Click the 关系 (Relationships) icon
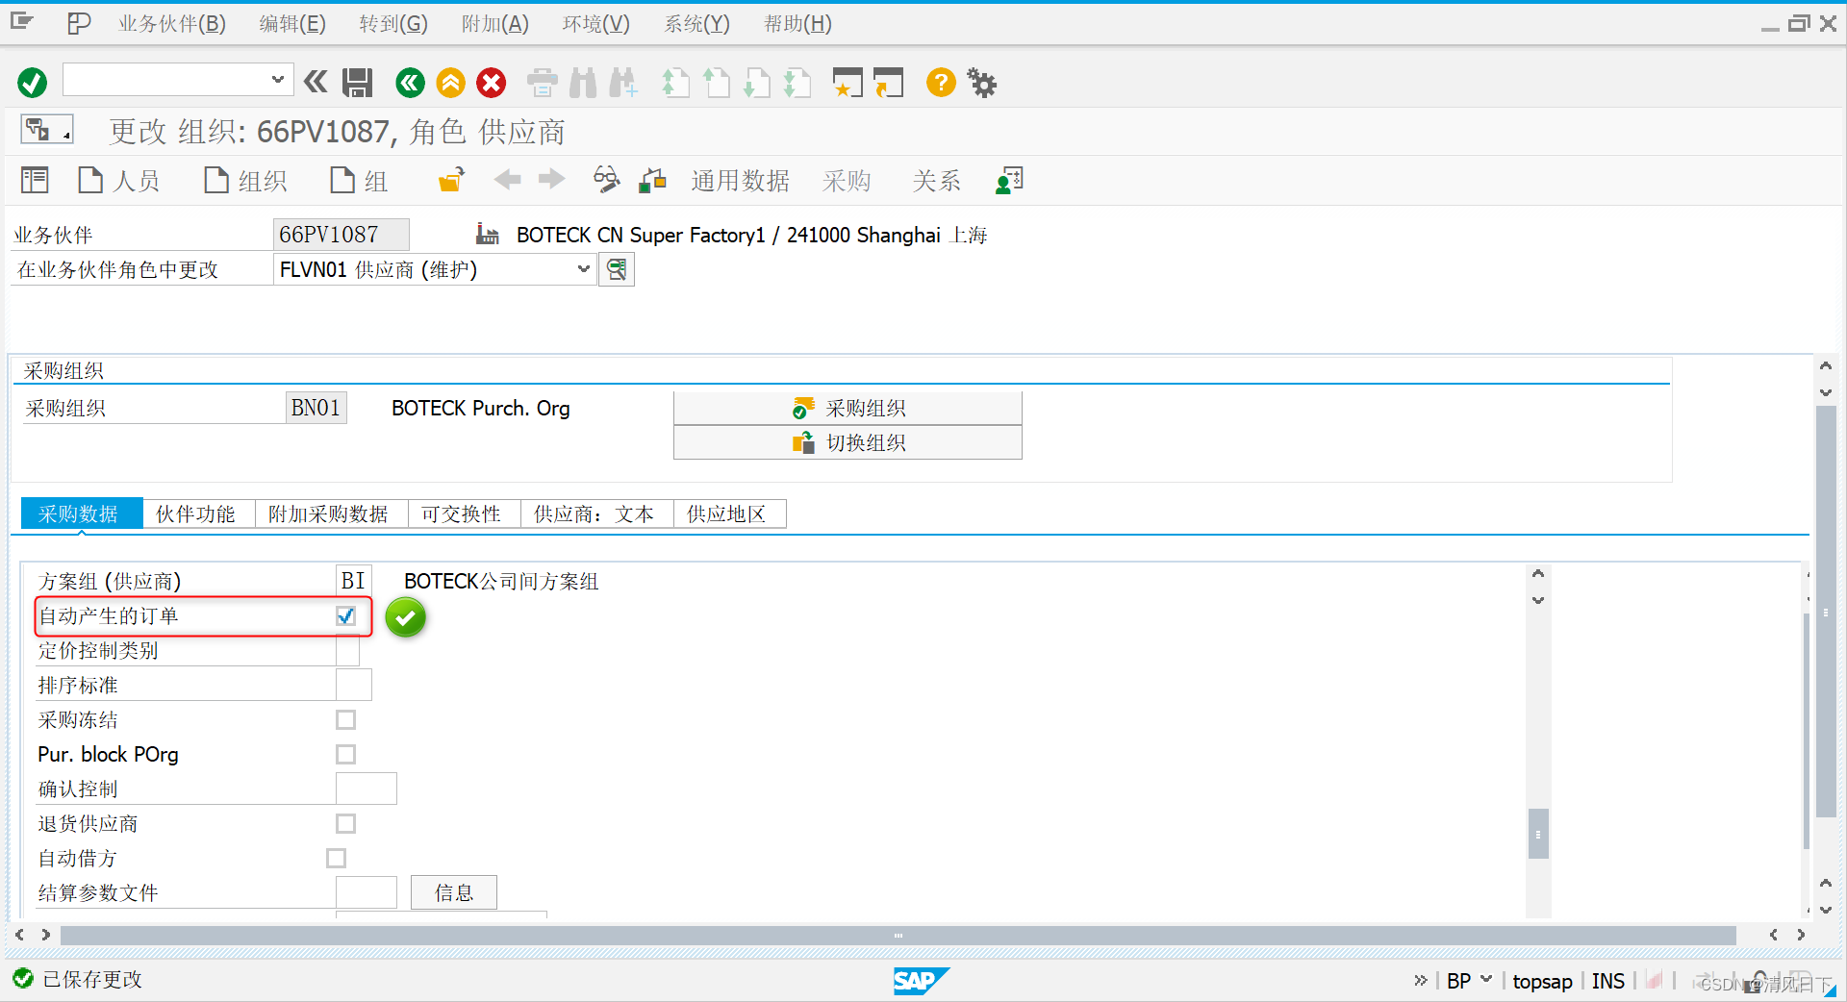 pos(935,180)
